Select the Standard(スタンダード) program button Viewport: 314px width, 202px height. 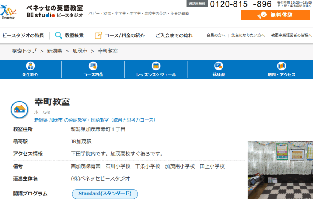[x=105, y=194]
